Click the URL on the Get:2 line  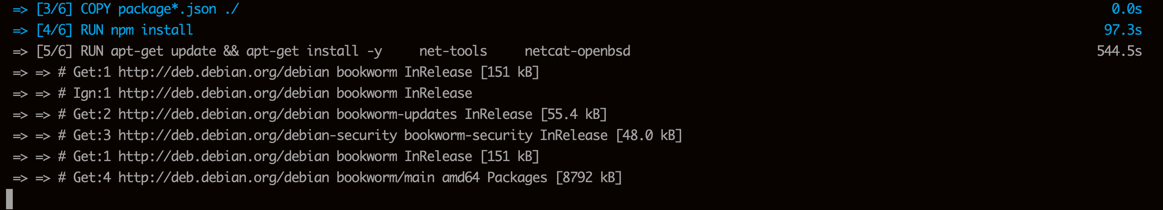click(x=224, y=114)
